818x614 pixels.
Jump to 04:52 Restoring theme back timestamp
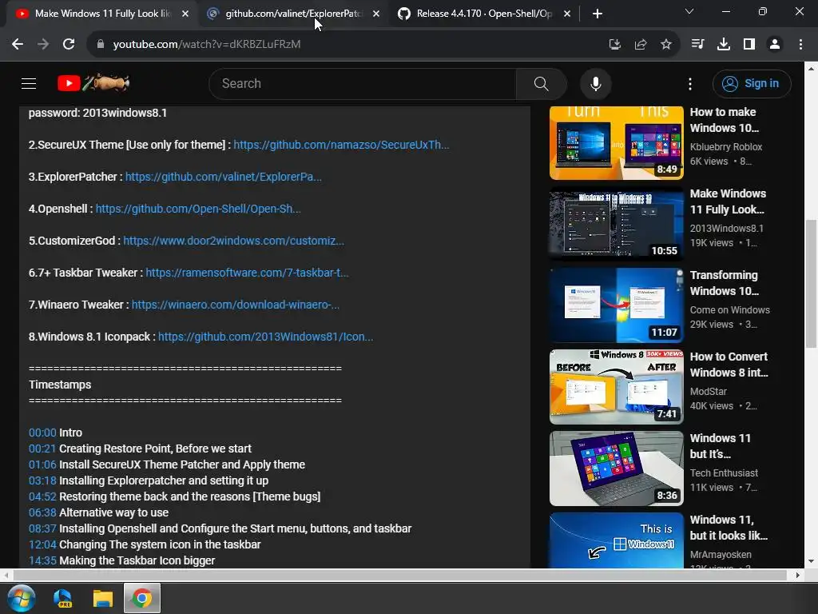pos(42,496)
